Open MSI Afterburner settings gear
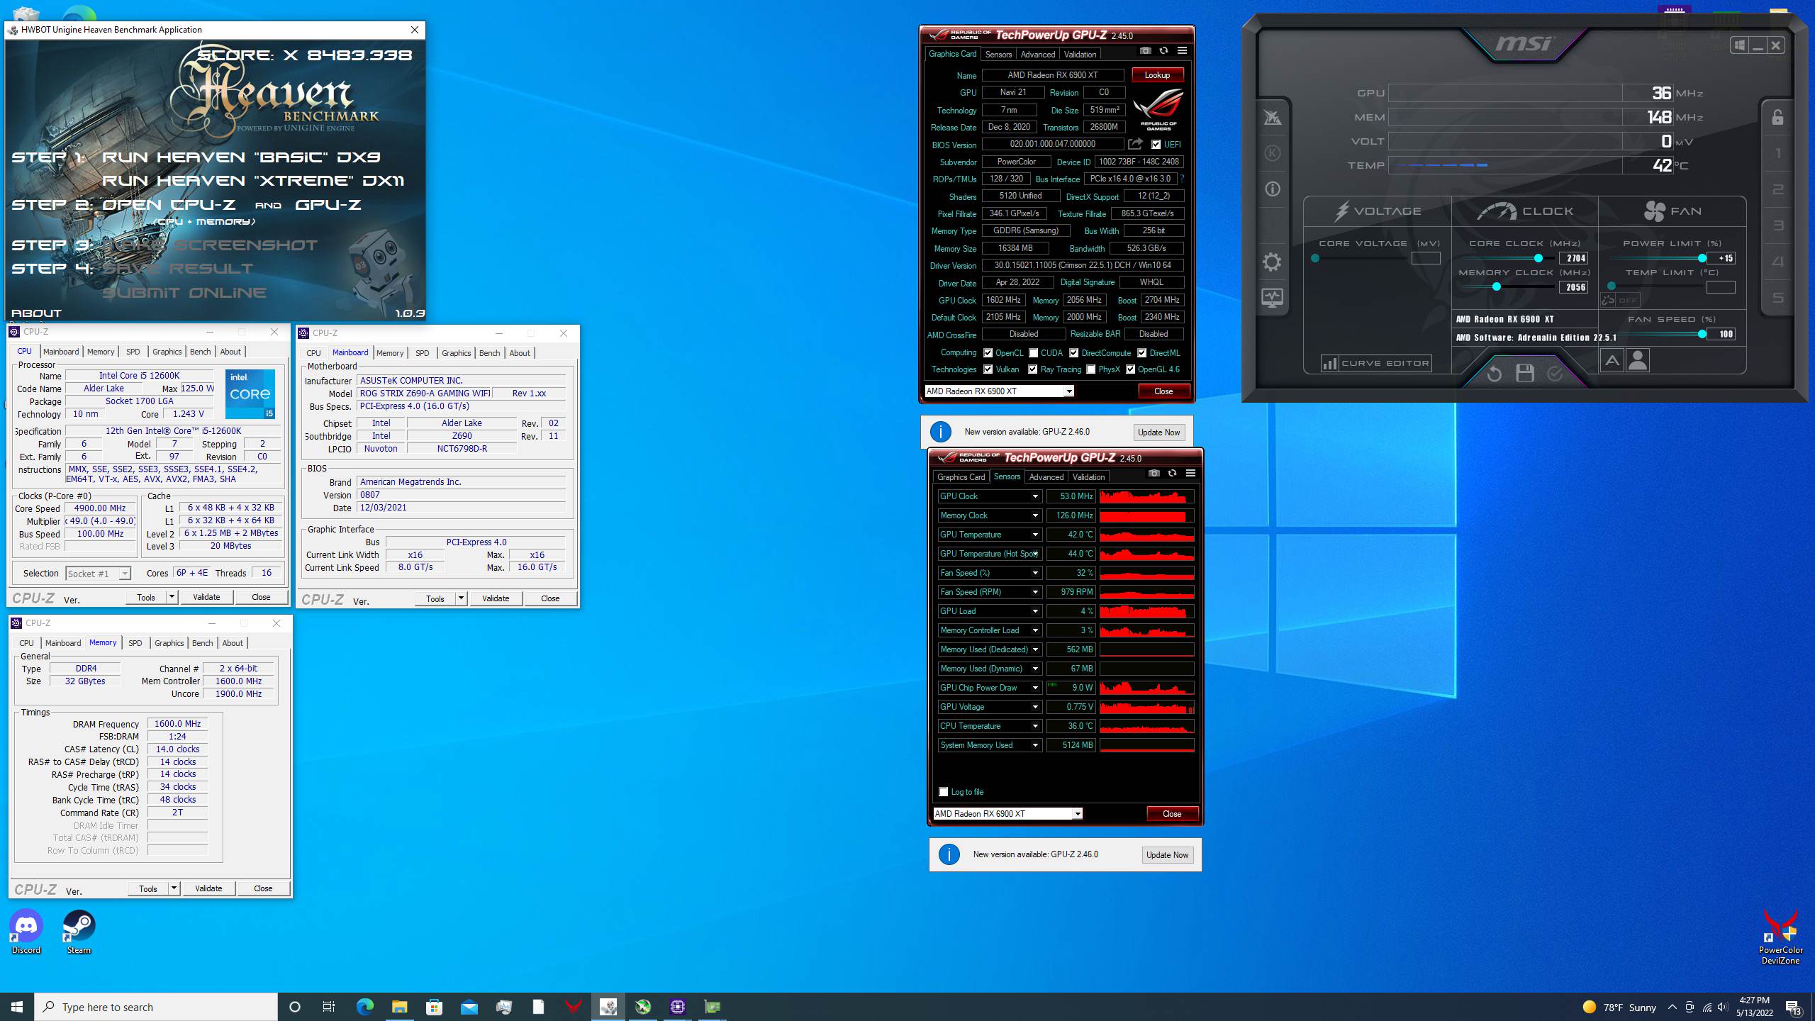 pos(1272,262)
